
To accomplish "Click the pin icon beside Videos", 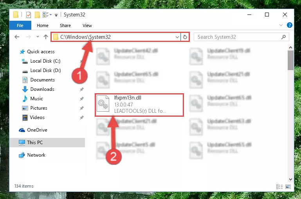I will [x=81, y=118].
